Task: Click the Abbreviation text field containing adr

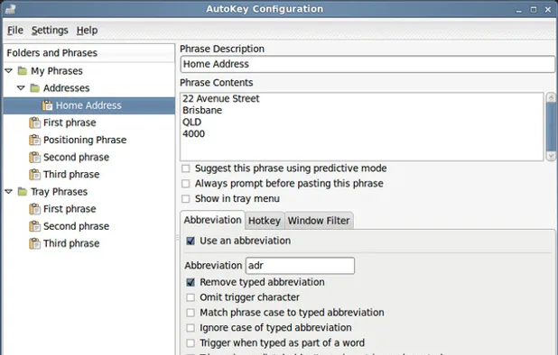Action: [300, 266]
